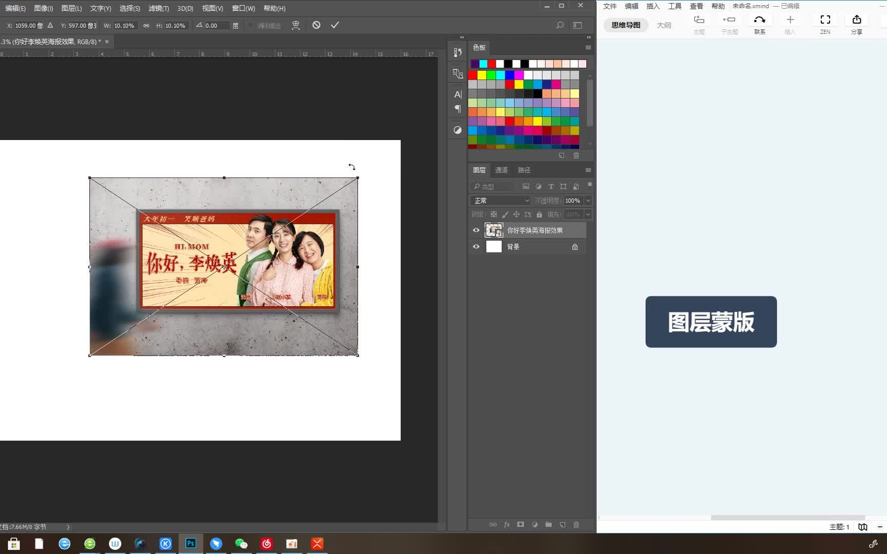Open the fill slider dropdown arrow
This screenshot has height=554, width=887.
(588, 214)
